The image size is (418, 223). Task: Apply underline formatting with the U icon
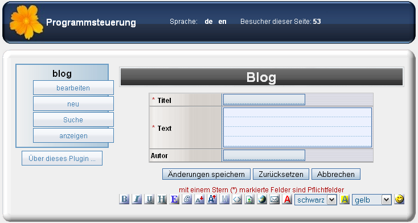click(149, 199)
